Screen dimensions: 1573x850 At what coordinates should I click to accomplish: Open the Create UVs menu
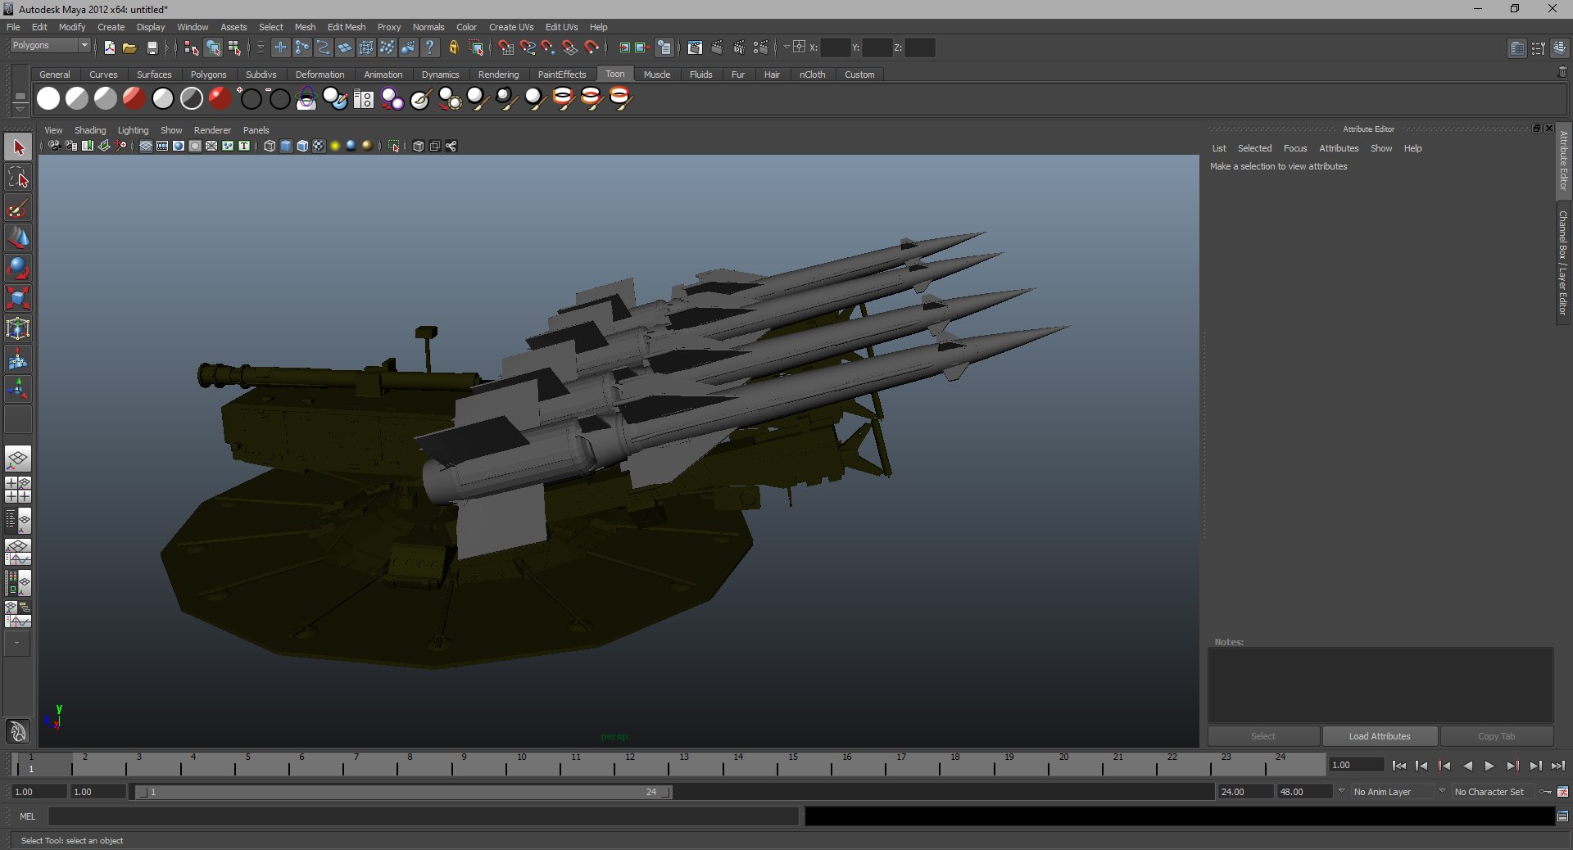pos(511,27)
